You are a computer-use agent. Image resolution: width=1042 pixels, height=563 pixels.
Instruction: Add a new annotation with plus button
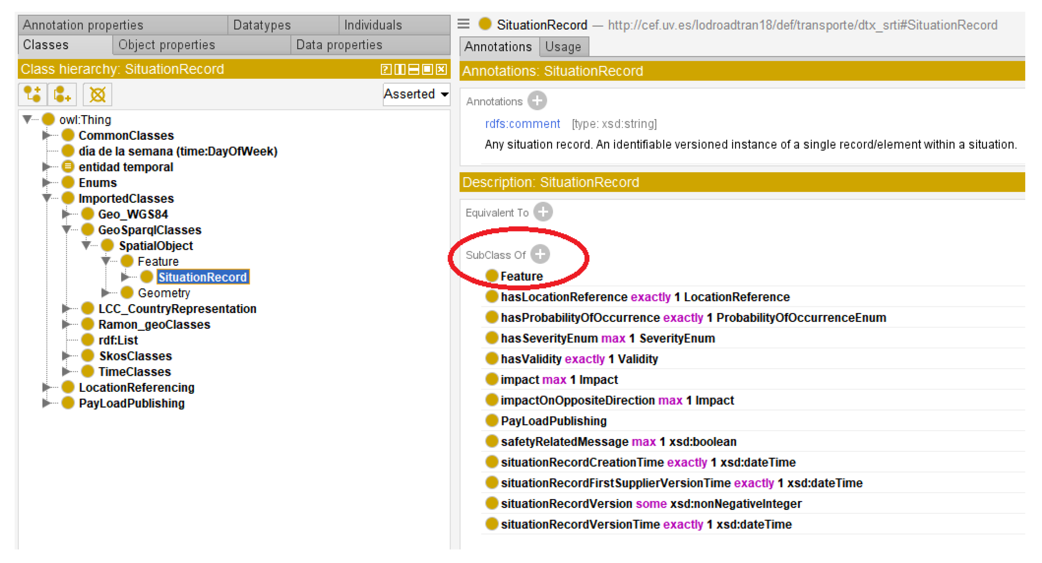(x=537, y=101)
